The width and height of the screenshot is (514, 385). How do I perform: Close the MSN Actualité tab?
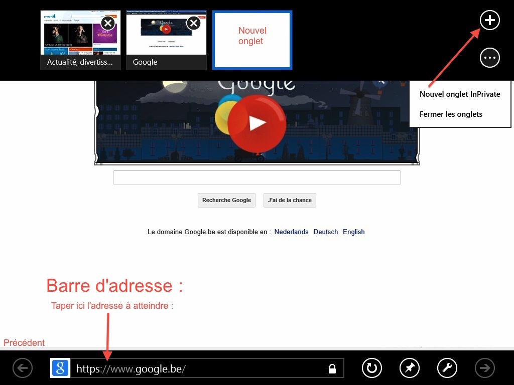[x=108, y=23]
